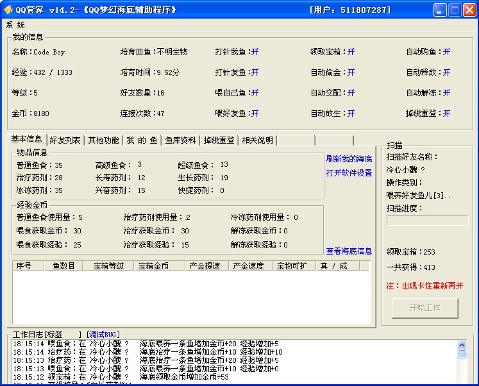Switch to the 好友列表 tab
Image resolution: width=479 pixels, height=386 pixels.
[65, 140]
